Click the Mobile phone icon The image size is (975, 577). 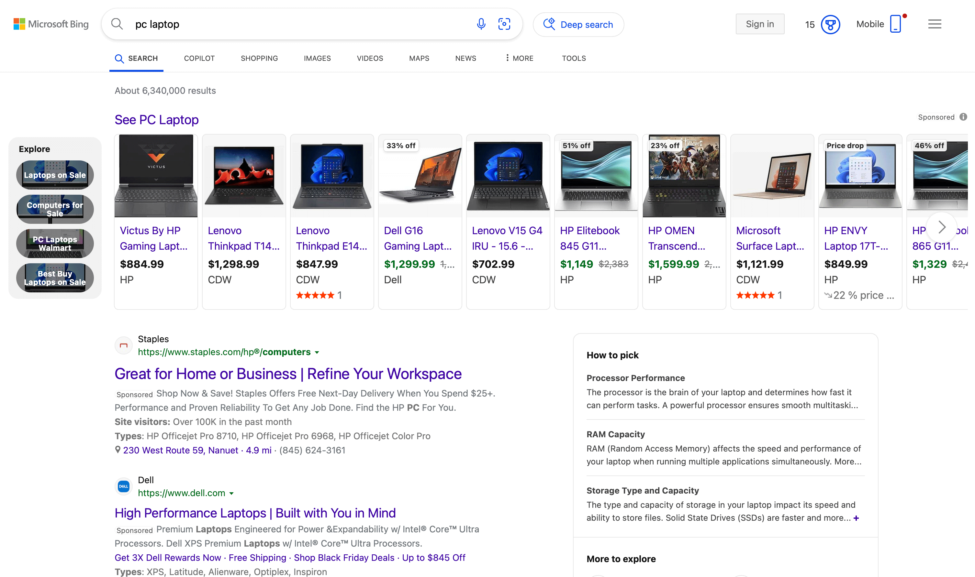895,24
